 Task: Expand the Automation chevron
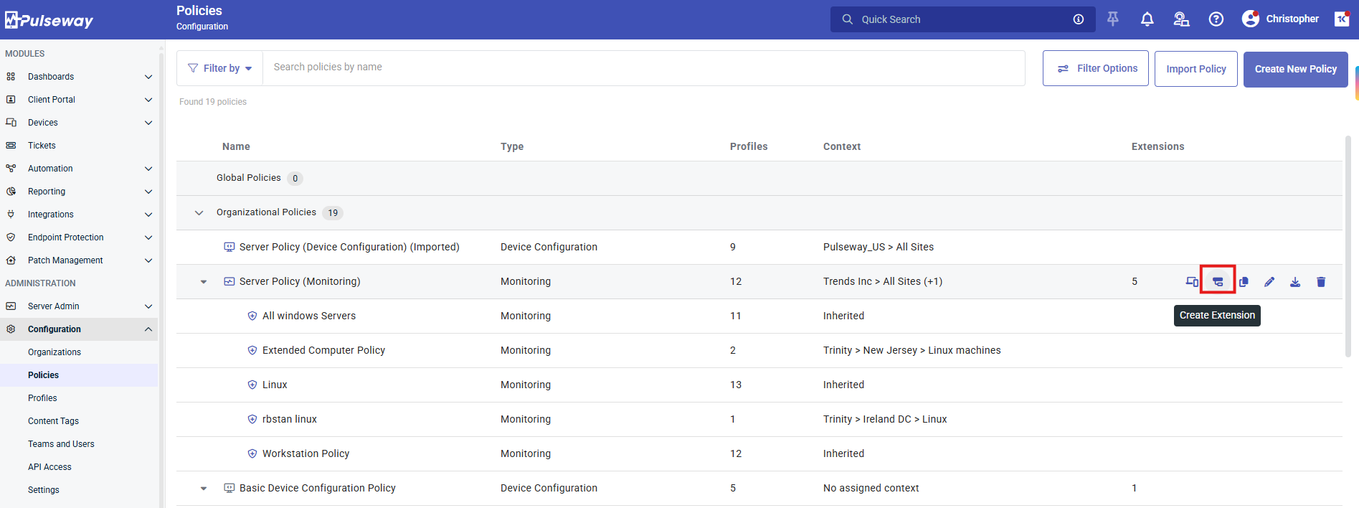point(148,169)
